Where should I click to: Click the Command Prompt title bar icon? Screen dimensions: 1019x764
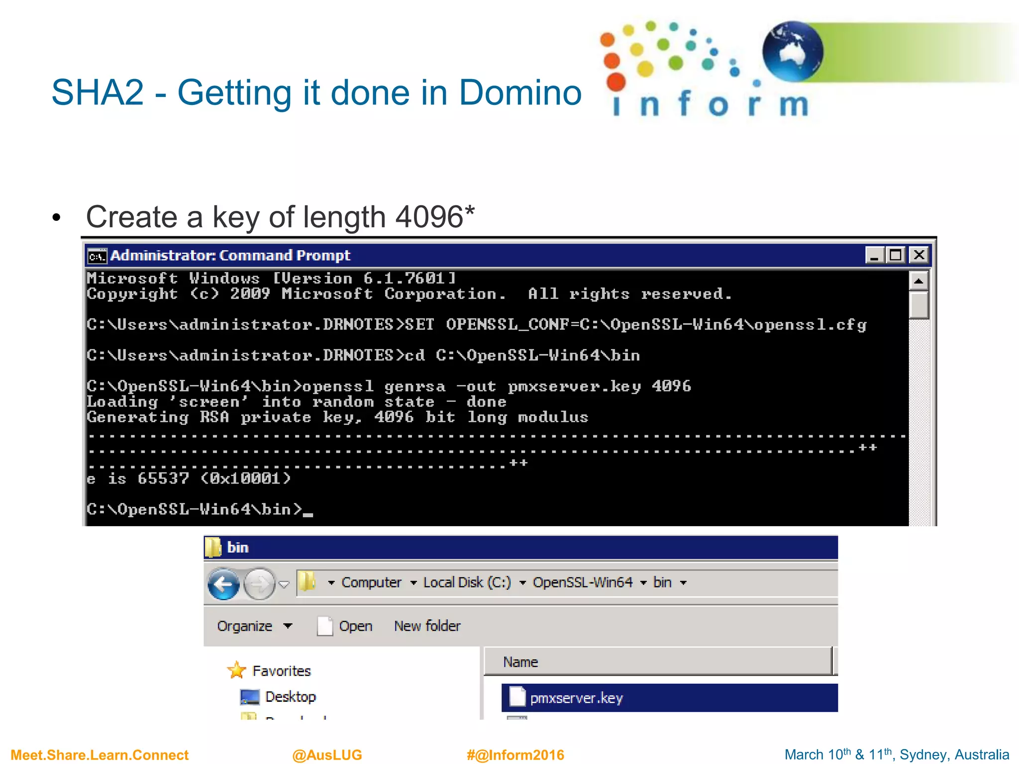pos(97,256)
